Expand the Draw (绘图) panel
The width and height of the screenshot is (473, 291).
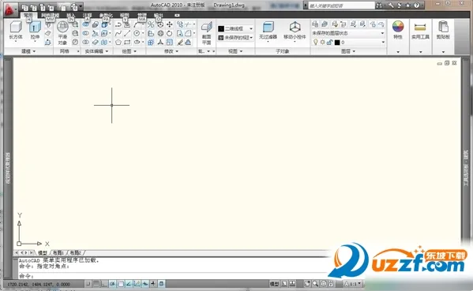click(x=130, y=51)
